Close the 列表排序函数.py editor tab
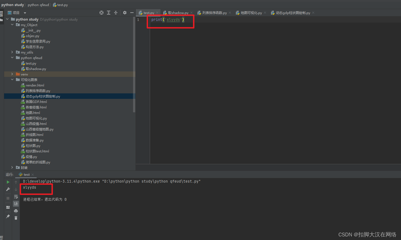 [x=230, y=13]
